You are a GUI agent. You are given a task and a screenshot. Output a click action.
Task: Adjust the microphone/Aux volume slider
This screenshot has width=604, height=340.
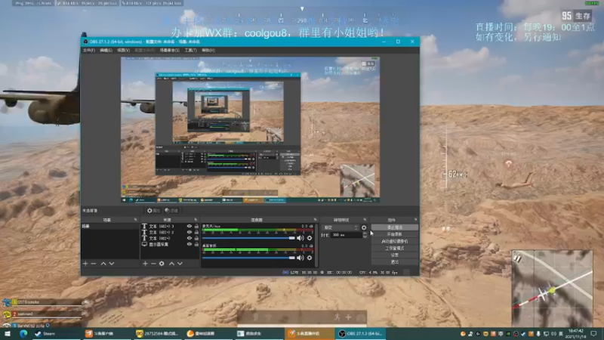248,238
